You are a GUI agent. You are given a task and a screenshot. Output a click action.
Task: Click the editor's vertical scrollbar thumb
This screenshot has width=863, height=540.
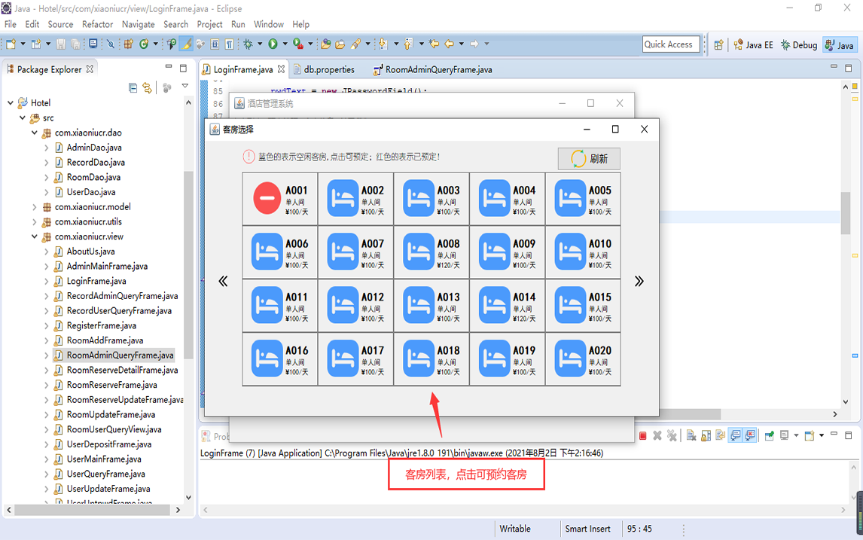pyautogui.click(x=846, y=213)
